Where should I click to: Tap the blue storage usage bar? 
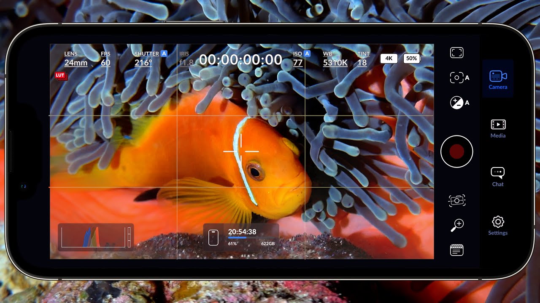251,238
